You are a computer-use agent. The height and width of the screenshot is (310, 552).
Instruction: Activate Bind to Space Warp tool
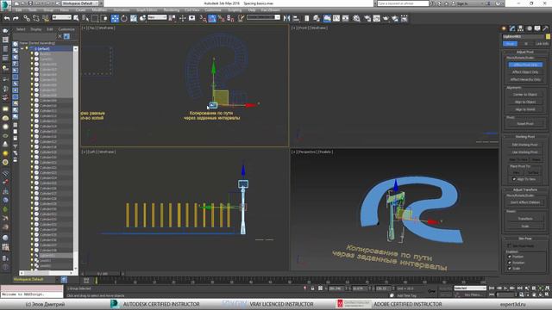click(x=46, y=18)
